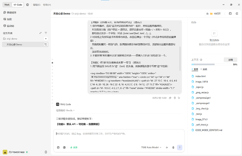
Task: Select the 开发心迹 Demo task row
Action: pos(25,44)
